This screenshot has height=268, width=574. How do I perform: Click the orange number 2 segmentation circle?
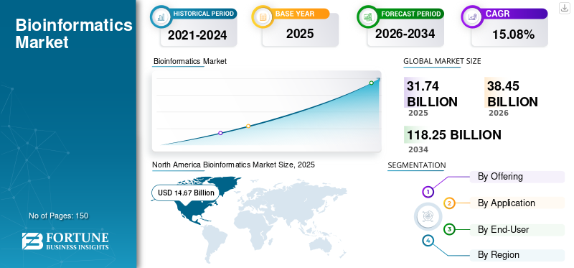coord(450,203)
